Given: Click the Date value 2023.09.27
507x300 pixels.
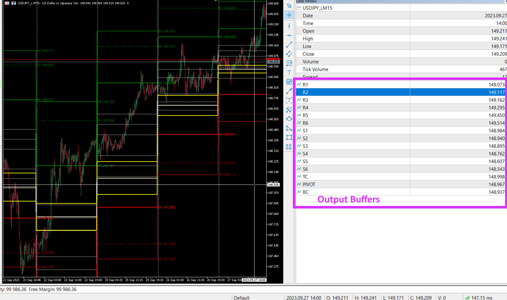Looking at the screenshot, I should click(496, 16).
